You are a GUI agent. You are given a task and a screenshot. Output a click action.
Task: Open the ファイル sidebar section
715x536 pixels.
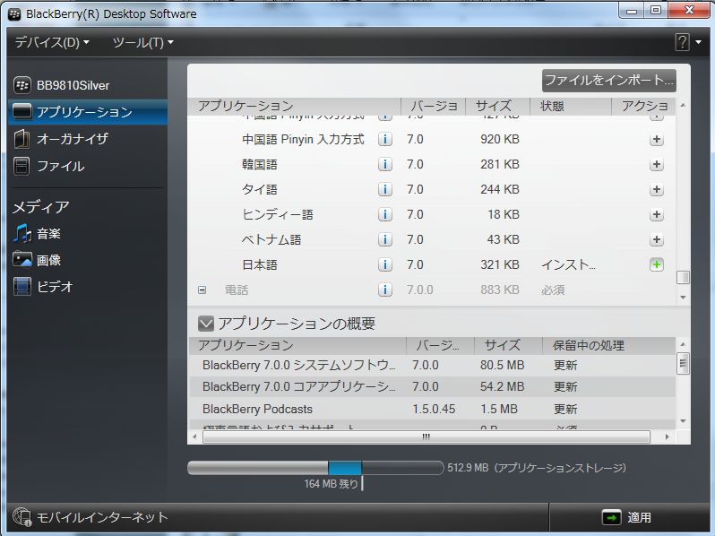click(x=48, y=166)
